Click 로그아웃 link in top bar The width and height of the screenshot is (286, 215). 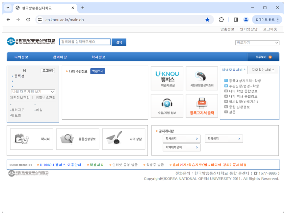(270, 29)
